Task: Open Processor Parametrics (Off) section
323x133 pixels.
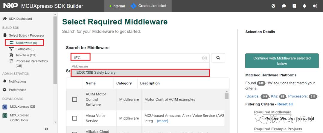Action: point(31,64)
